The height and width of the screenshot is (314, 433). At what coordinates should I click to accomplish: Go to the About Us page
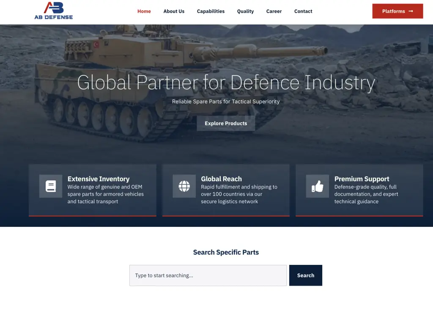click(174, 11)
